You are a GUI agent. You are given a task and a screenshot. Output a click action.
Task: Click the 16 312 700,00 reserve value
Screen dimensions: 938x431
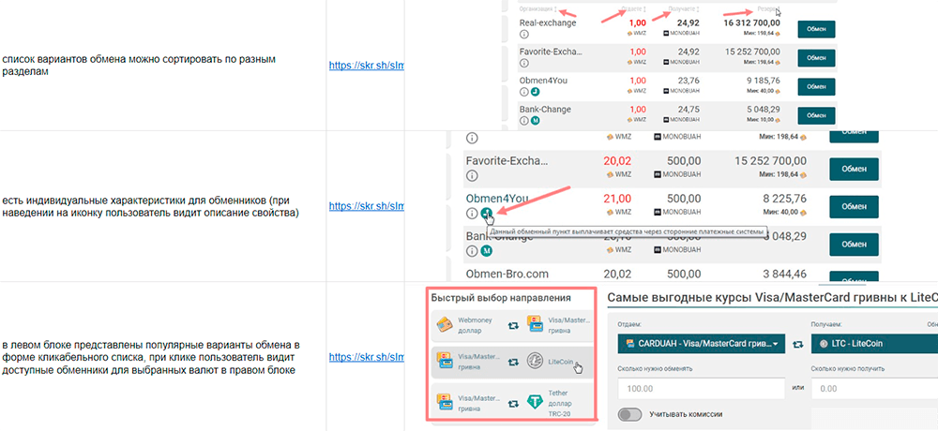[752, 23]
